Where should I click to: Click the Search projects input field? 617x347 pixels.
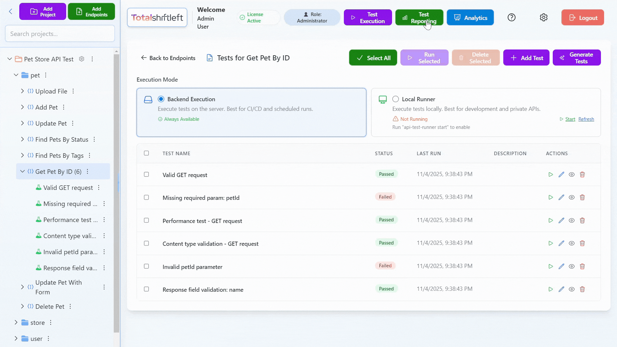60,34
